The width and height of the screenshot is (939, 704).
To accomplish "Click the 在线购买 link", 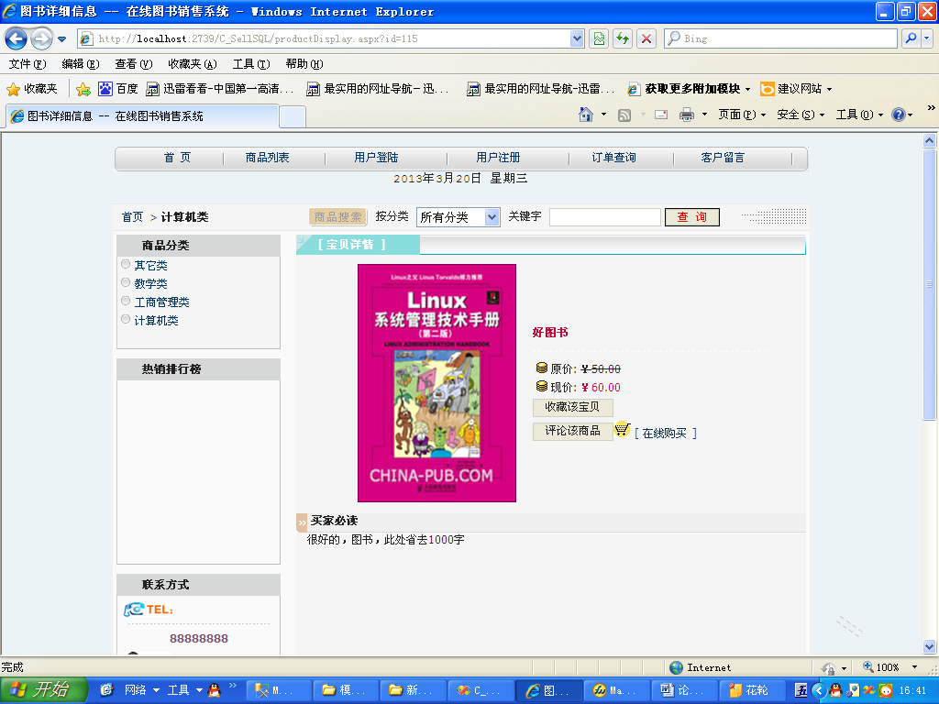I will pyautogui.click(x=664, y=434).
